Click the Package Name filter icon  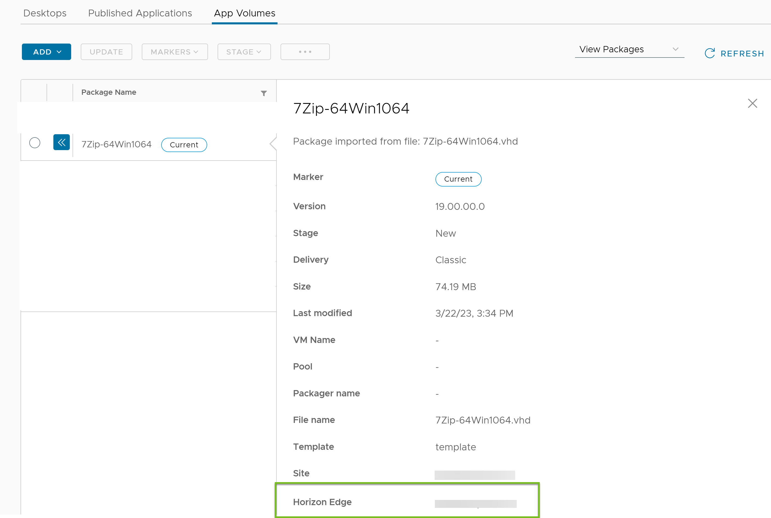264,93
